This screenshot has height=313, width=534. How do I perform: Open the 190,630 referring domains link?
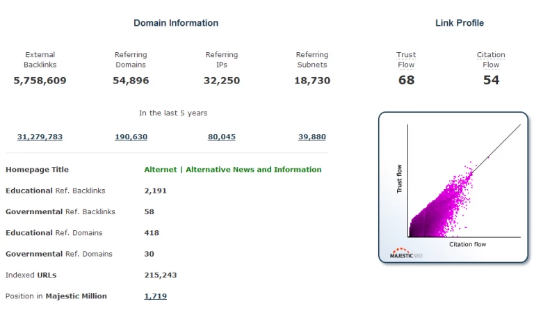point(131,137)
